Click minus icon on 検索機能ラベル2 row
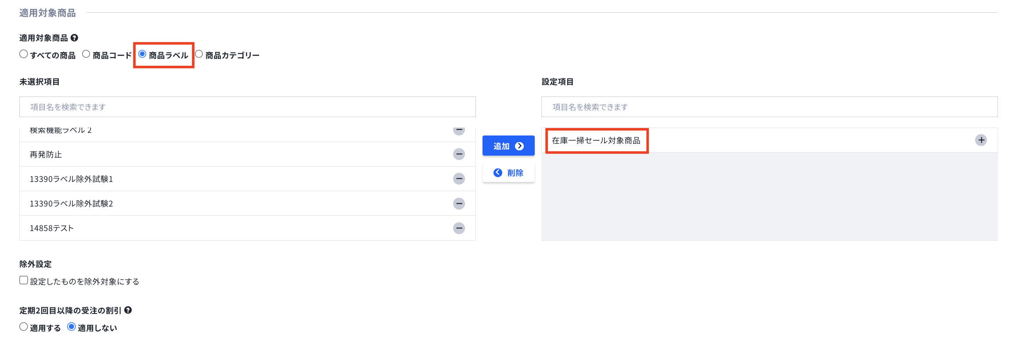 [x=459, y=131]
